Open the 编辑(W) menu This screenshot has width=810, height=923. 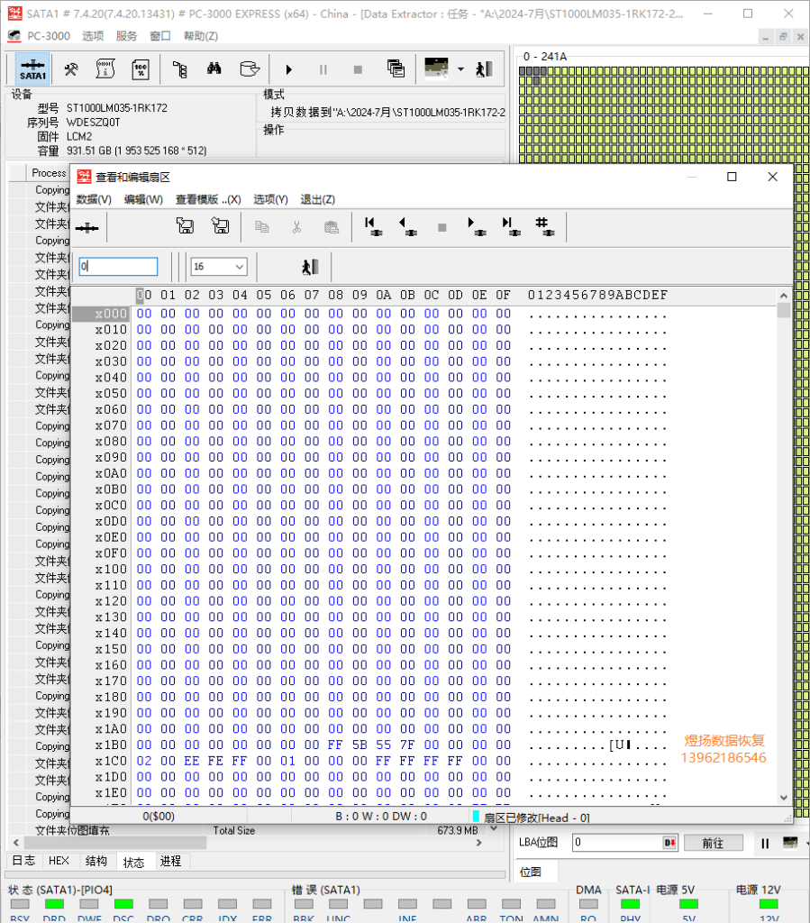[143, 199]
